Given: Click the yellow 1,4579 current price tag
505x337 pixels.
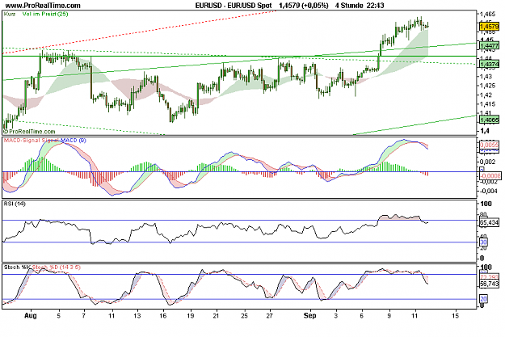Looking at the screenshot, I should tap(489, 27).
